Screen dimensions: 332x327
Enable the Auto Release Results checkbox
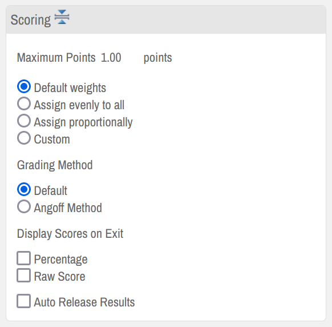pos(24,301)
